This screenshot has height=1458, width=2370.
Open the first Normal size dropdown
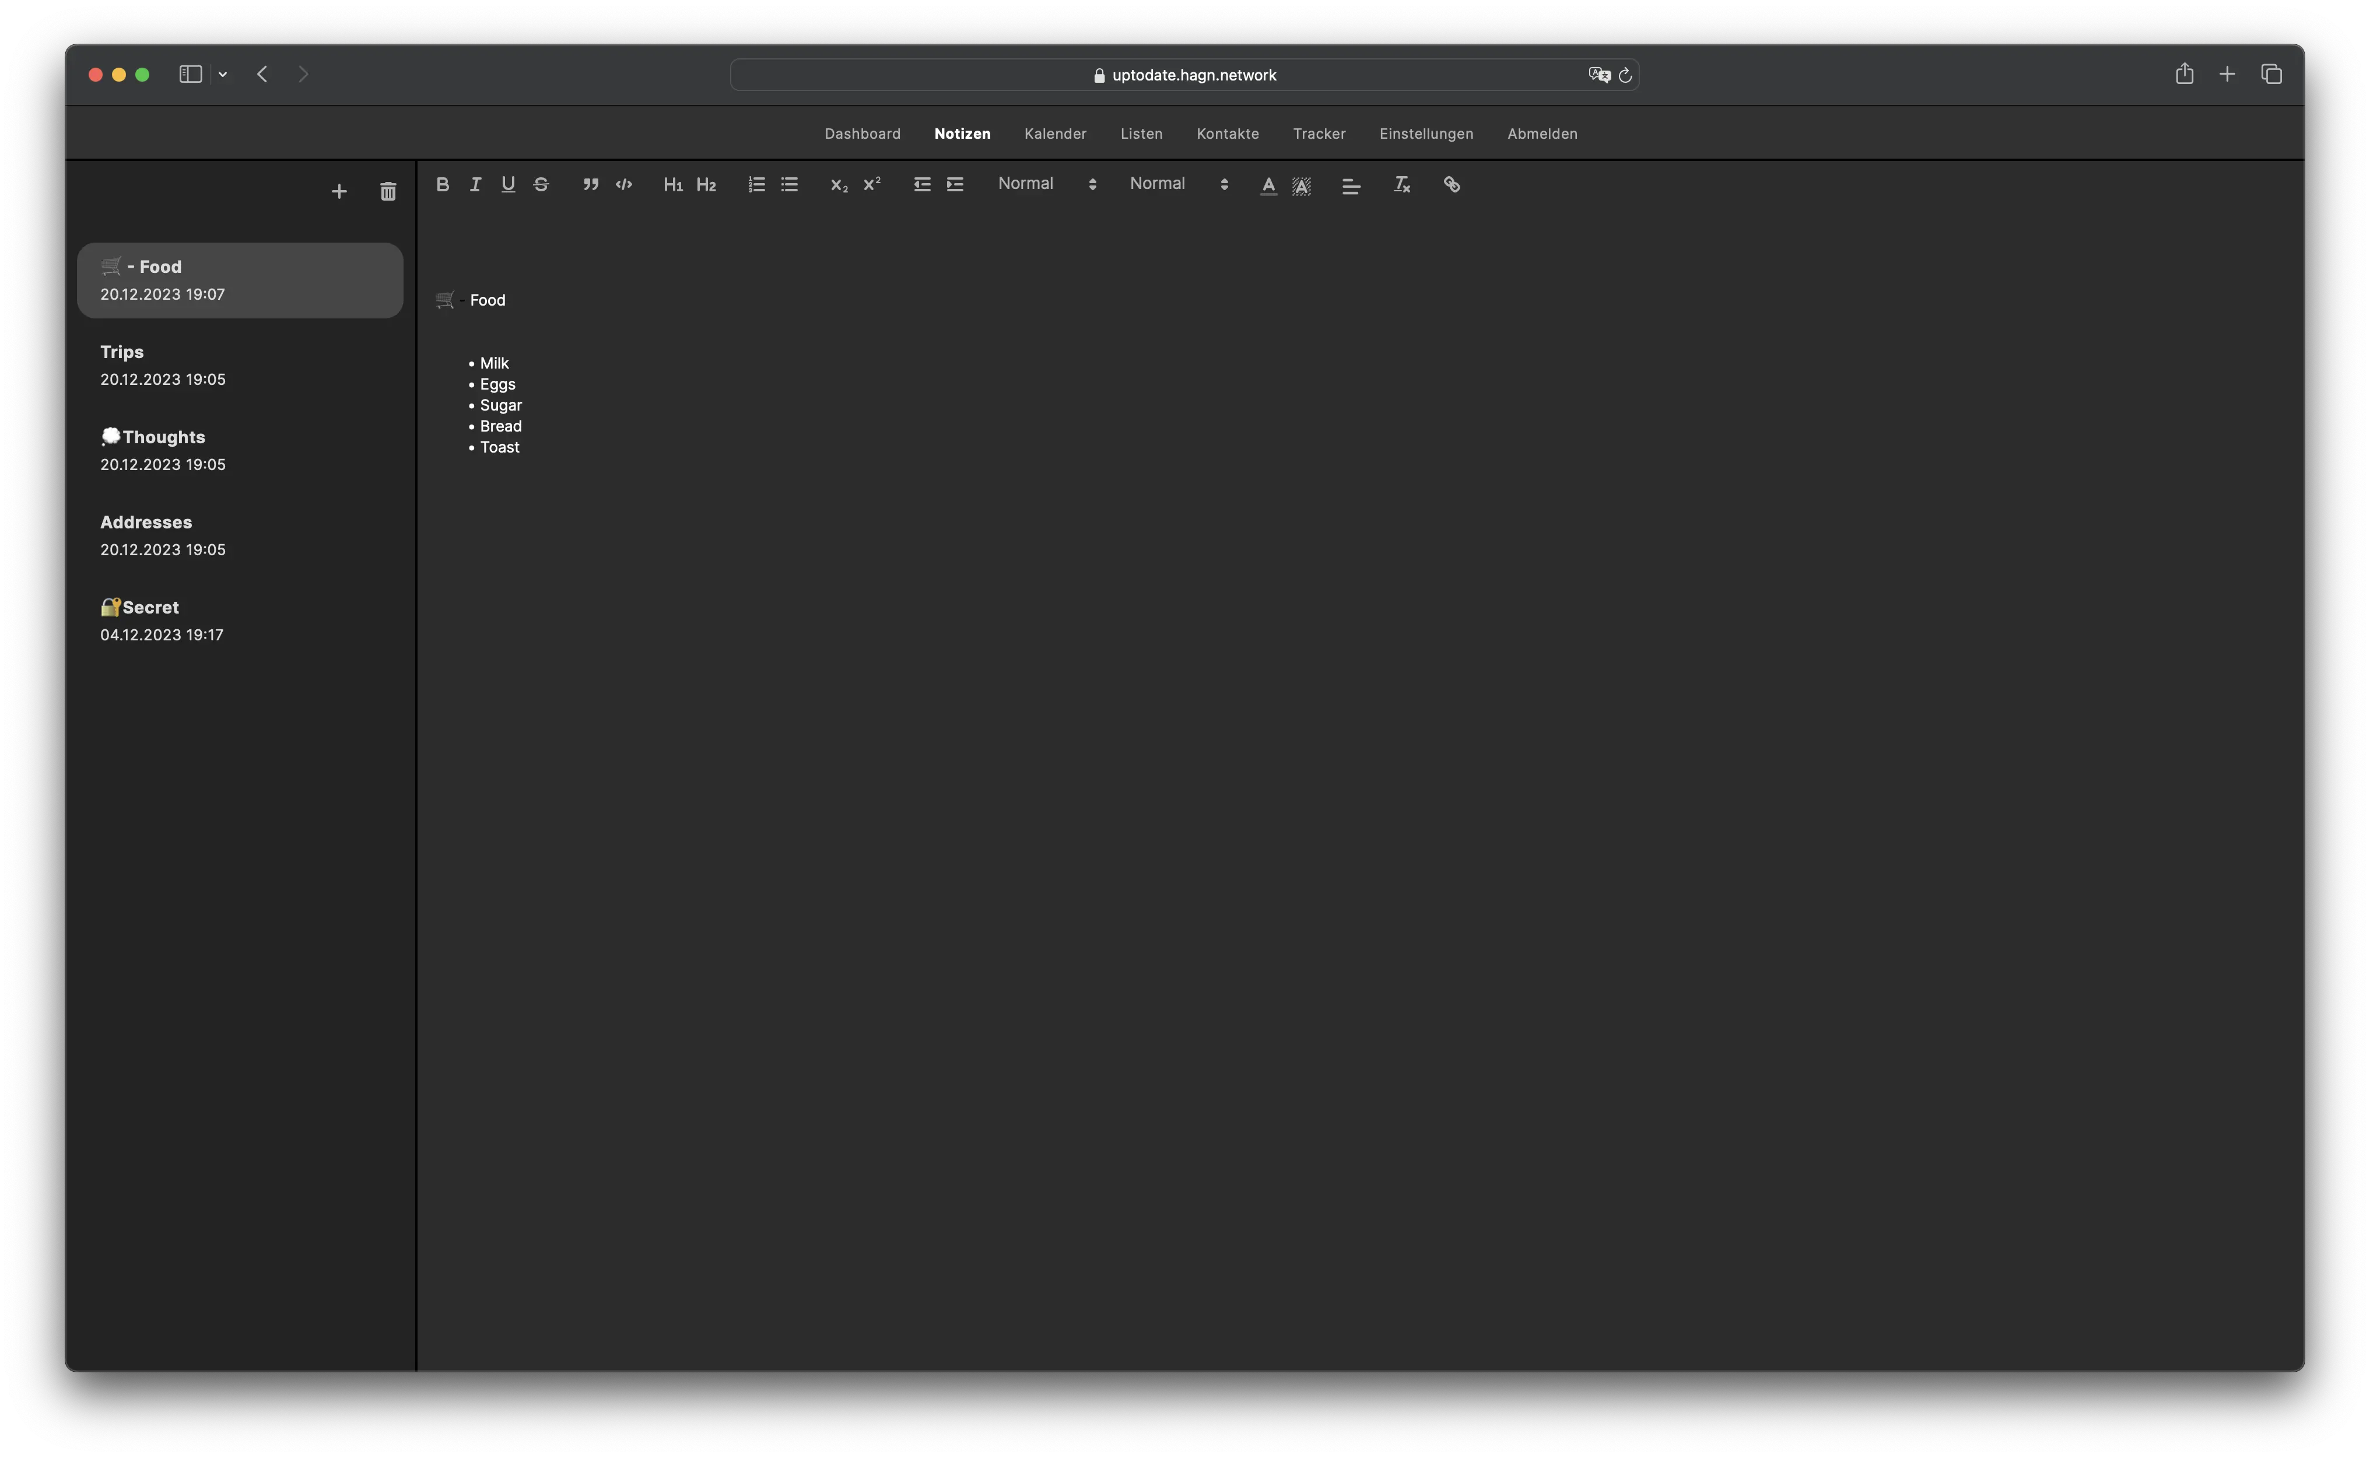pyautogui.click(x=1047, y=183)
